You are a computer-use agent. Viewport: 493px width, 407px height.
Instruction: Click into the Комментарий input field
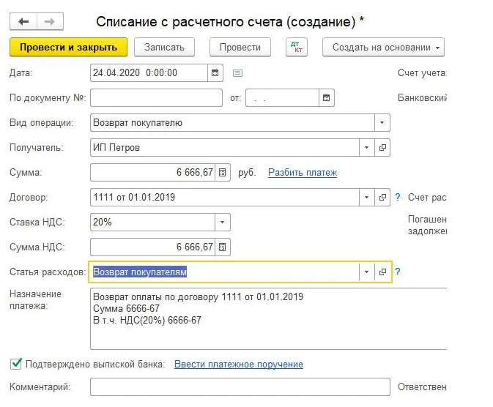pyautogui.click(x=240, y=387)
